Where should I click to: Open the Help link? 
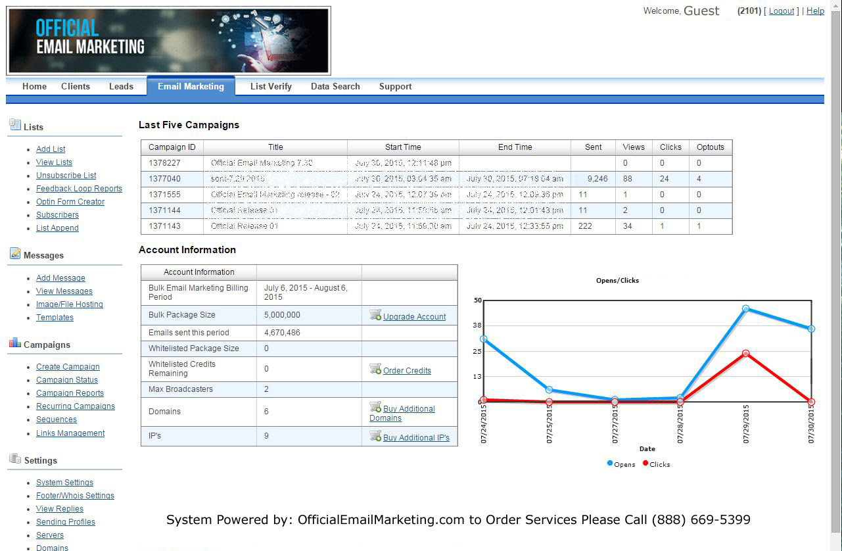815,11
